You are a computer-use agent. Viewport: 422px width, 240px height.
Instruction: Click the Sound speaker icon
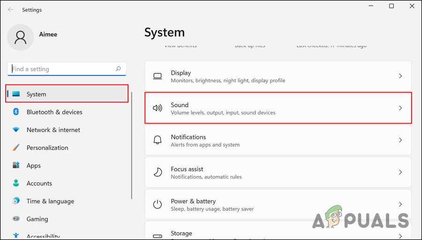[158, 108]
